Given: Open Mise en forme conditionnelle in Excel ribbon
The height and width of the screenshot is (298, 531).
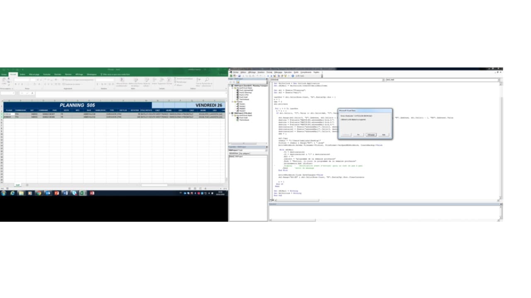Looking at the screenshot, I should tap(122, 82).
